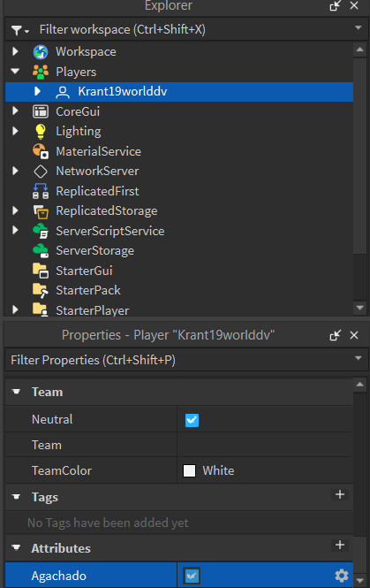Click the MaterialService icon
The width and height of the screenshot is (370, 588).
pos(41,151)
